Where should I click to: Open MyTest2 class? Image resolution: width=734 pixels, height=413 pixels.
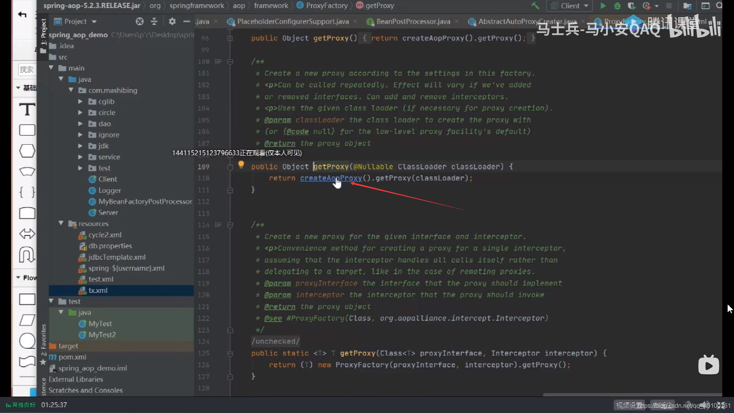click(102, 335)
